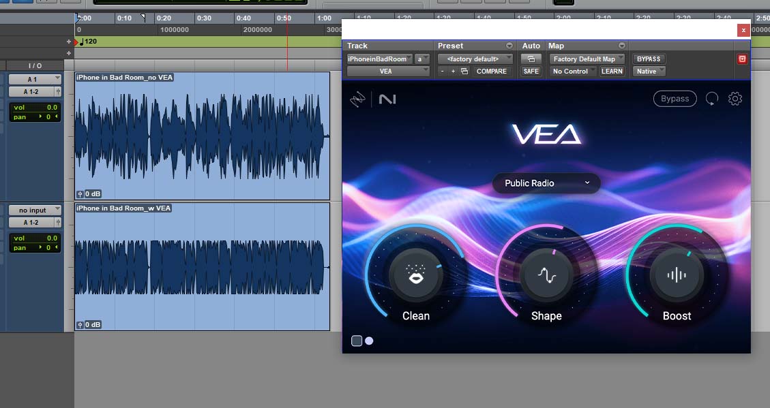Select the square view toggle at VEA bottom-left
This screenshot has height=408, width=770.
[x=357, y=341]
